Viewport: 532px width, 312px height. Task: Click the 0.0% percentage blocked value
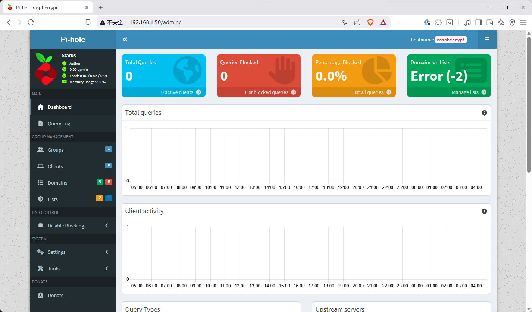tap(331, 76)
